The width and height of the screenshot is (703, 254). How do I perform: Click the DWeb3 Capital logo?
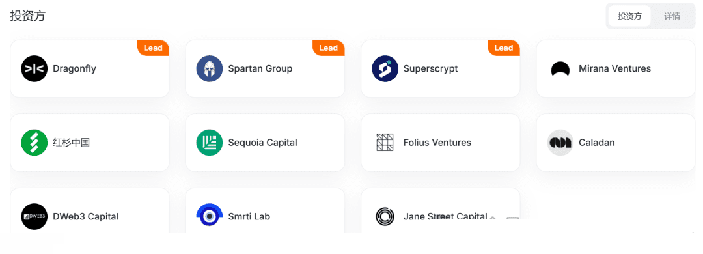tap(34, 216)
